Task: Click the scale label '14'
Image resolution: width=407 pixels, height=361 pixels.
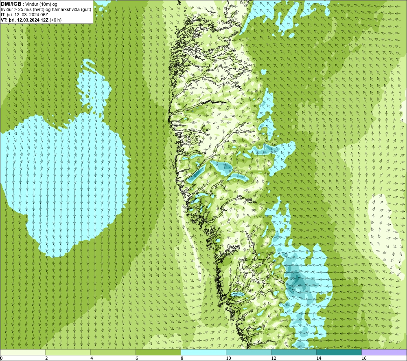Action: point(319,358)
